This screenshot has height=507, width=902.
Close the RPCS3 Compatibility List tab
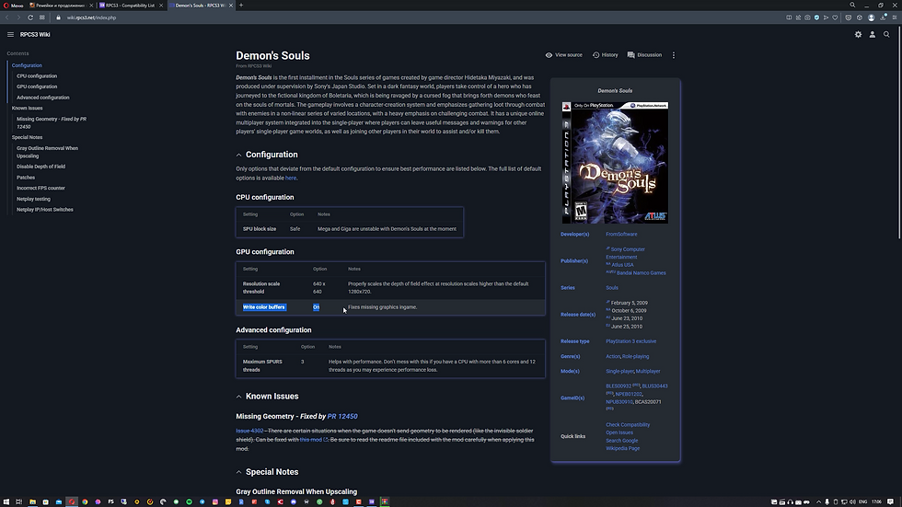click(161, 6)
